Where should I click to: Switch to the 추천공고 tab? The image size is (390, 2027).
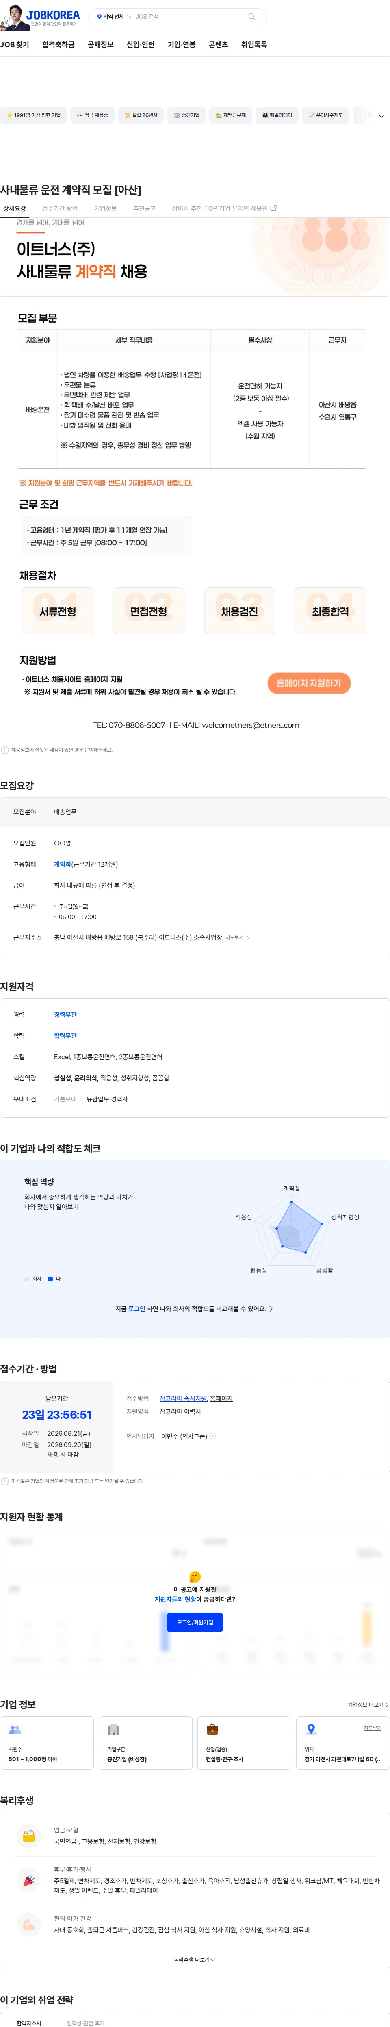[x=144, y=208]
